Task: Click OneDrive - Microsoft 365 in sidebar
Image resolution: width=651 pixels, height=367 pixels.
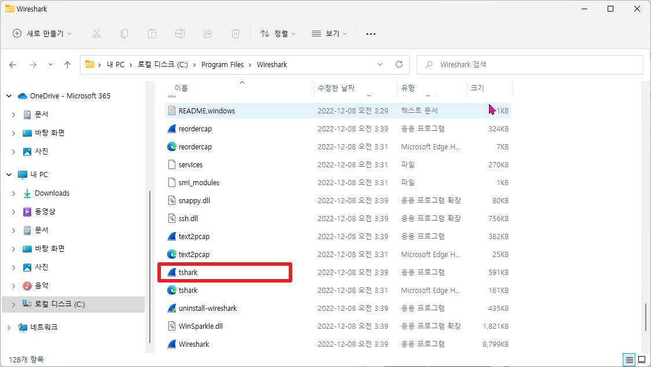Action: 70,96
